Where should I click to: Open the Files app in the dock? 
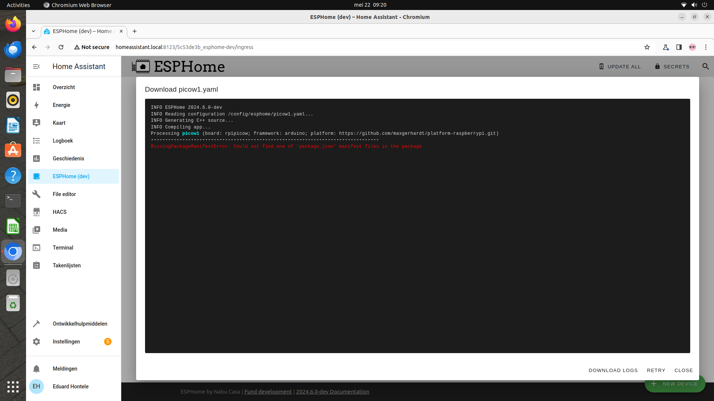[x=13, y=75]
